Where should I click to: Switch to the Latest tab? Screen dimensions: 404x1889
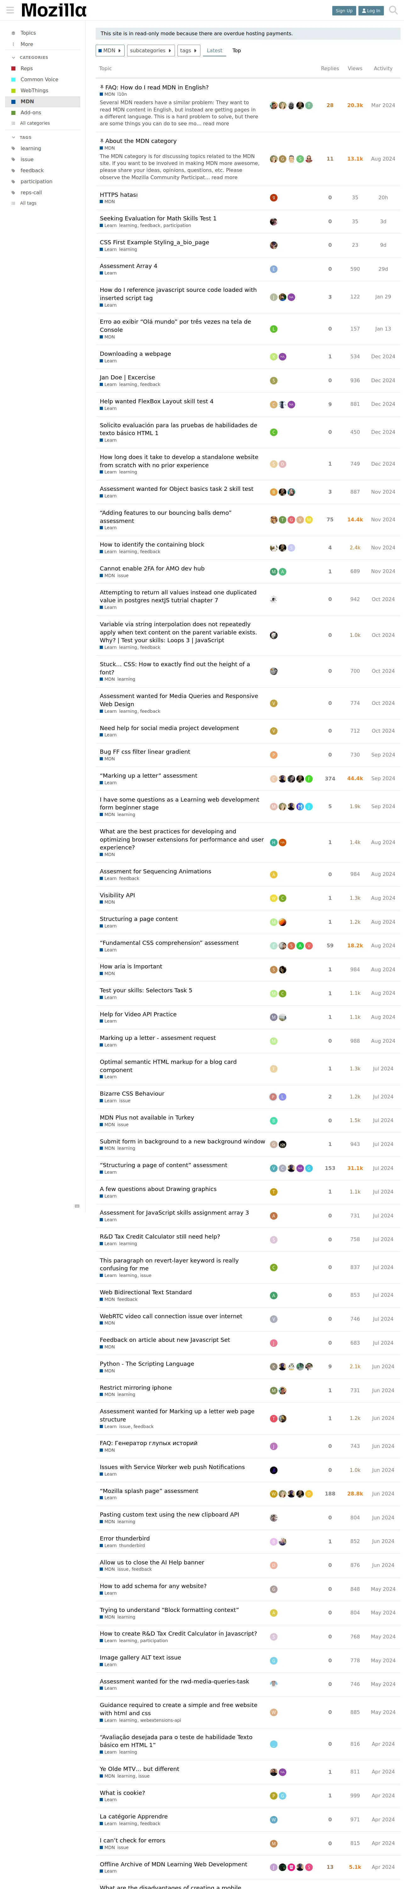(x=214, y=51)
